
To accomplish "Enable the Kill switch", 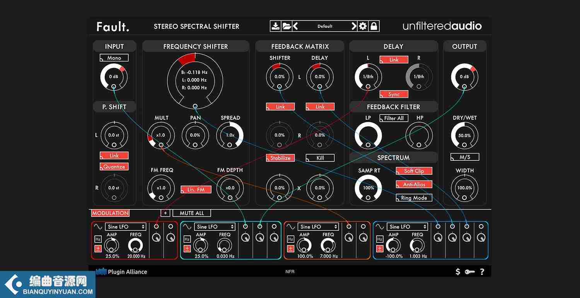I will (x=320, y=158).
